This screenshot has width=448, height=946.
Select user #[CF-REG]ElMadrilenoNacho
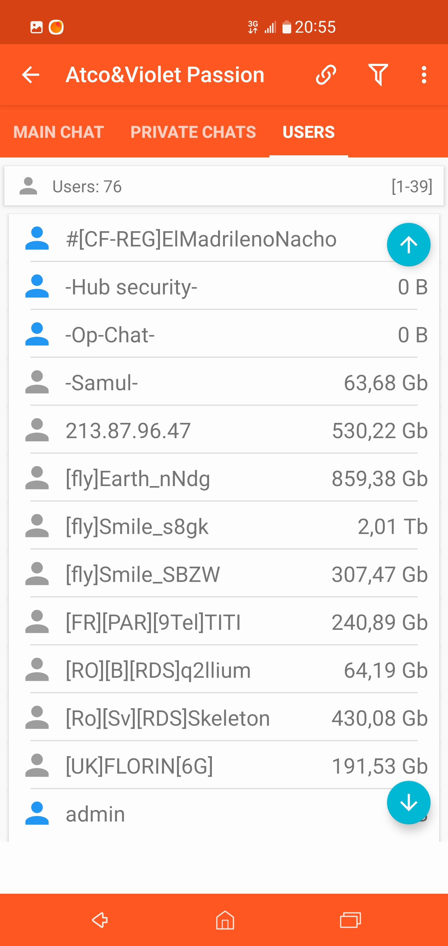click(201, 239)
